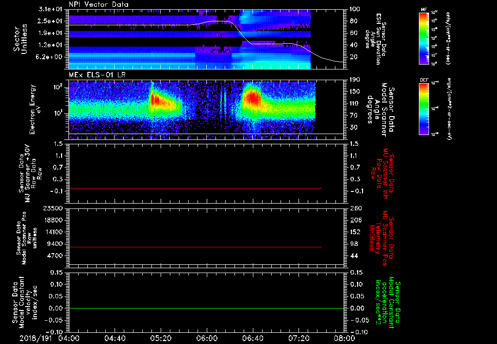Click the 206 telemetry tick label
The height and width of the screenshot is (344, 497).
[355, 220]
